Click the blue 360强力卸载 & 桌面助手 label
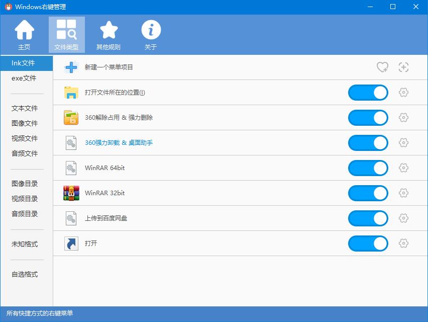Screen dimensions: 428x322 click(x=119, y=143)
